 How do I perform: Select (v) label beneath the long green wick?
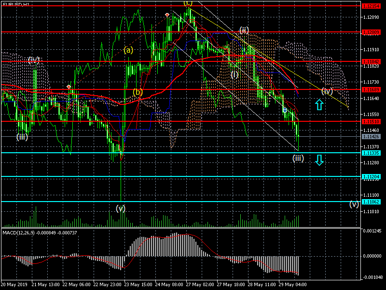[x=121, y=208]
